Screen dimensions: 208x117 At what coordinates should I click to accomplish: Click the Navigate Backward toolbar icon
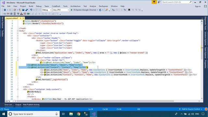tap(5, 10)
